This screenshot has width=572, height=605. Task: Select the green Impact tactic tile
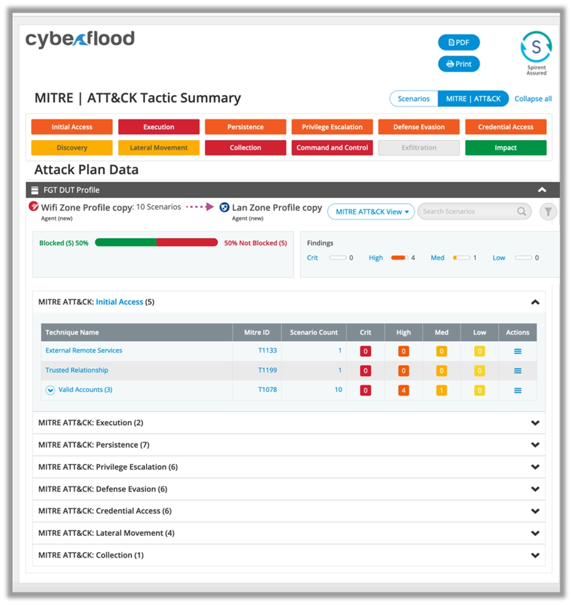pyautogui.click(x=505, y=148)
